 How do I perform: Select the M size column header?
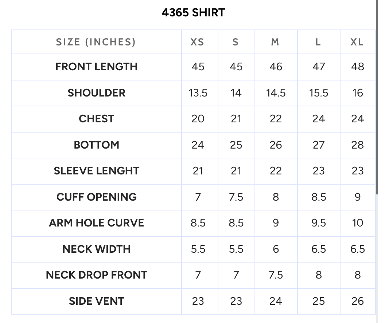[275, 42]
